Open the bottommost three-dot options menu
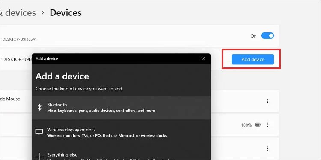321x160 pixels. pyautogui.click(x=267, y=148)
